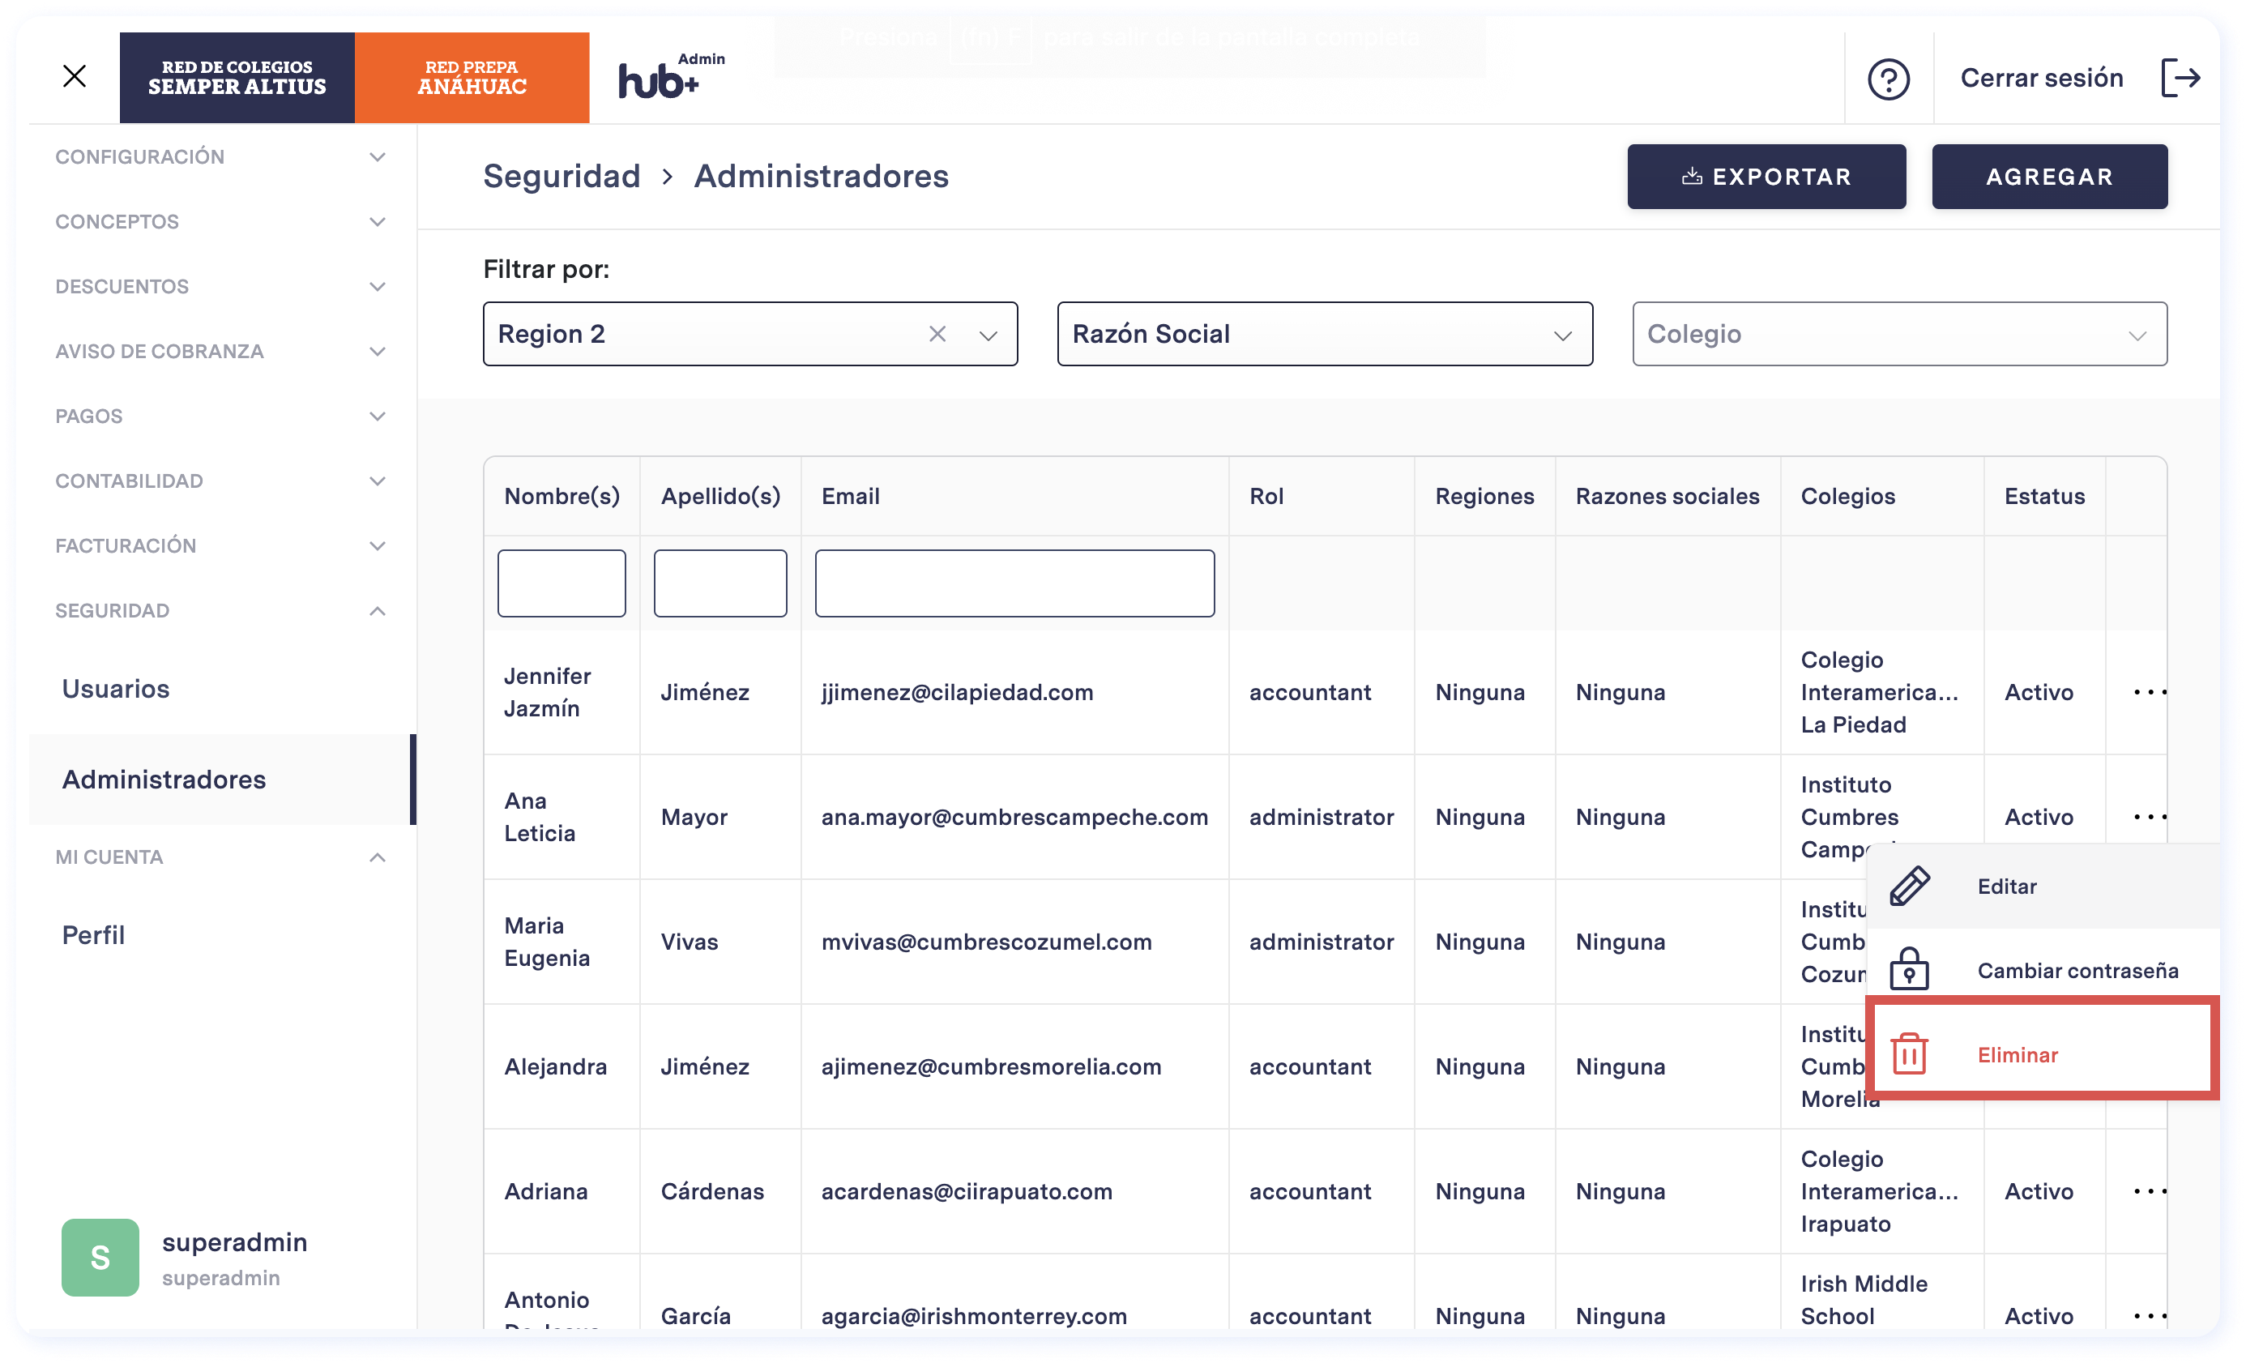Expand the Aviso de Cobranza section
Screen dimensions: 2246x1363
221,351
